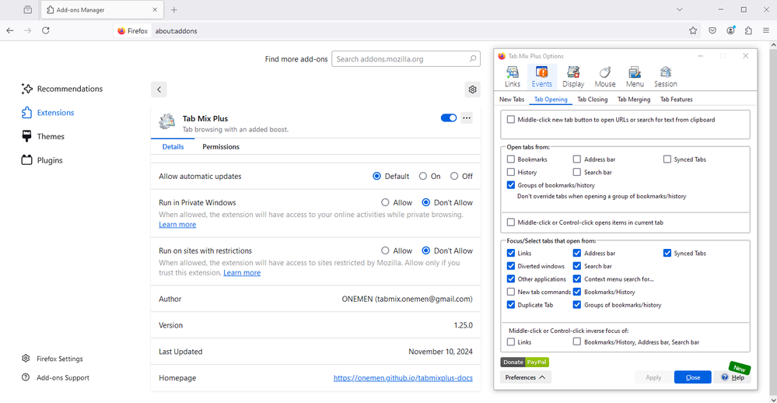Bookmark this page with the star icon

tap(693, 31)
